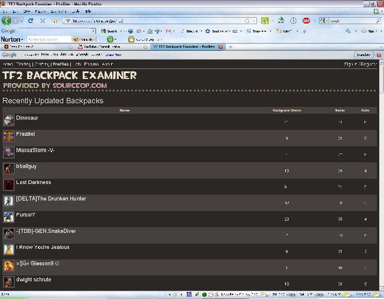Click the blue square status bar icon

point(189,295)
